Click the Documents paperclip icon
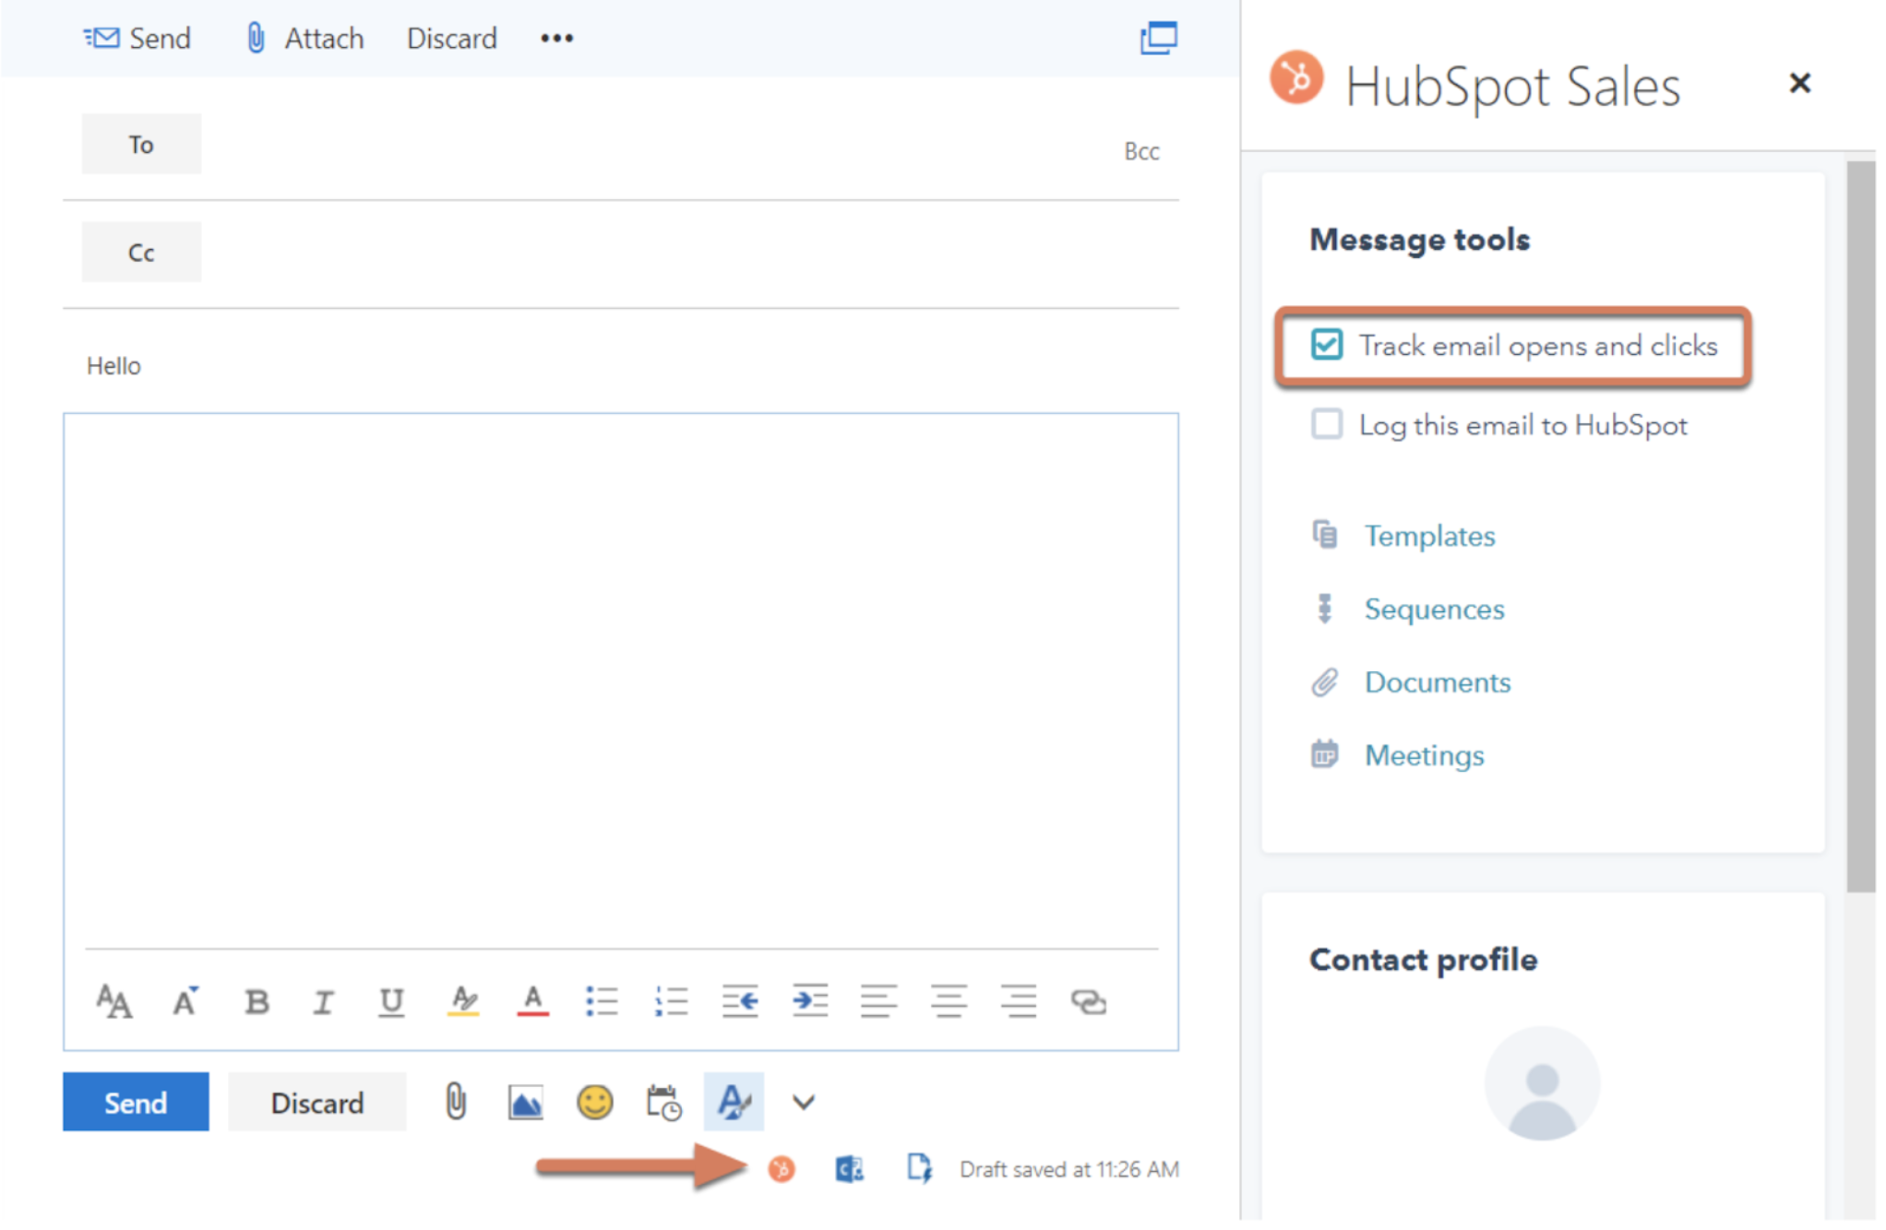The image size is (1886, 1230). click(1325, 682)
